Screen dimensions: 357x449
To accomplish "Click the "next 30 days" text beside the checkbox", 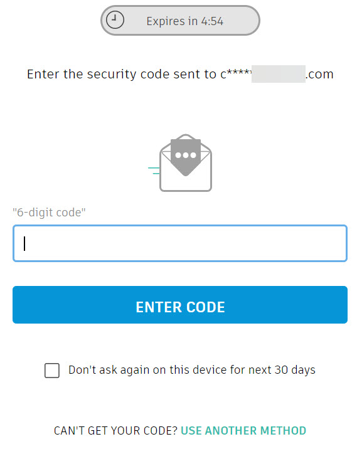I will pos(282,370).
